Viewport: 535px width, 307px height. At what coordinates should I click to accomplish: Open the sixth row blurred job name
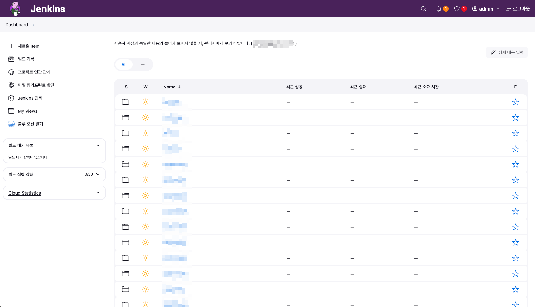pyautogui.click(x=174, y=180)
